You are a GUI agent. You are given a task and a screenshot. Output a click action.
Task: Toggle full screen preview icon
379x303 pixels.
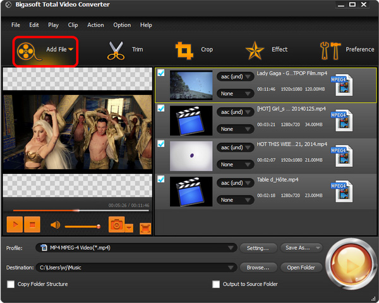click(x=145, y=228)
